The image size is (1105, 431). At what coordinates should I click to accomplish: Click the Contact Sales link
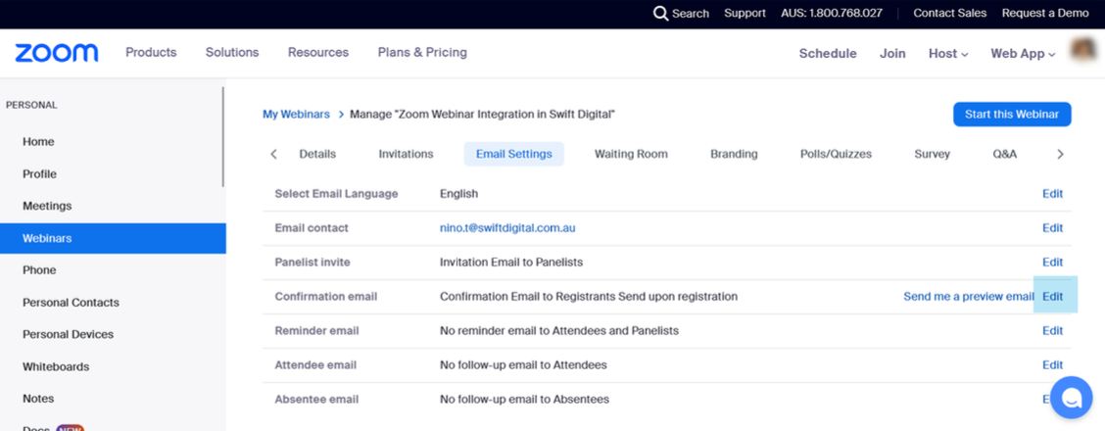coord(950,14)
